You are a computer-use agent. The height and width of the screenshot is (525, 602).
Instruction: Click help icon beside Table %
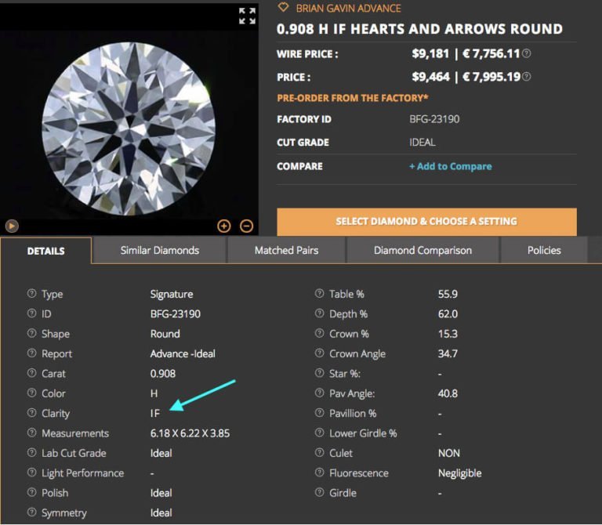click(x=320, y=294)
